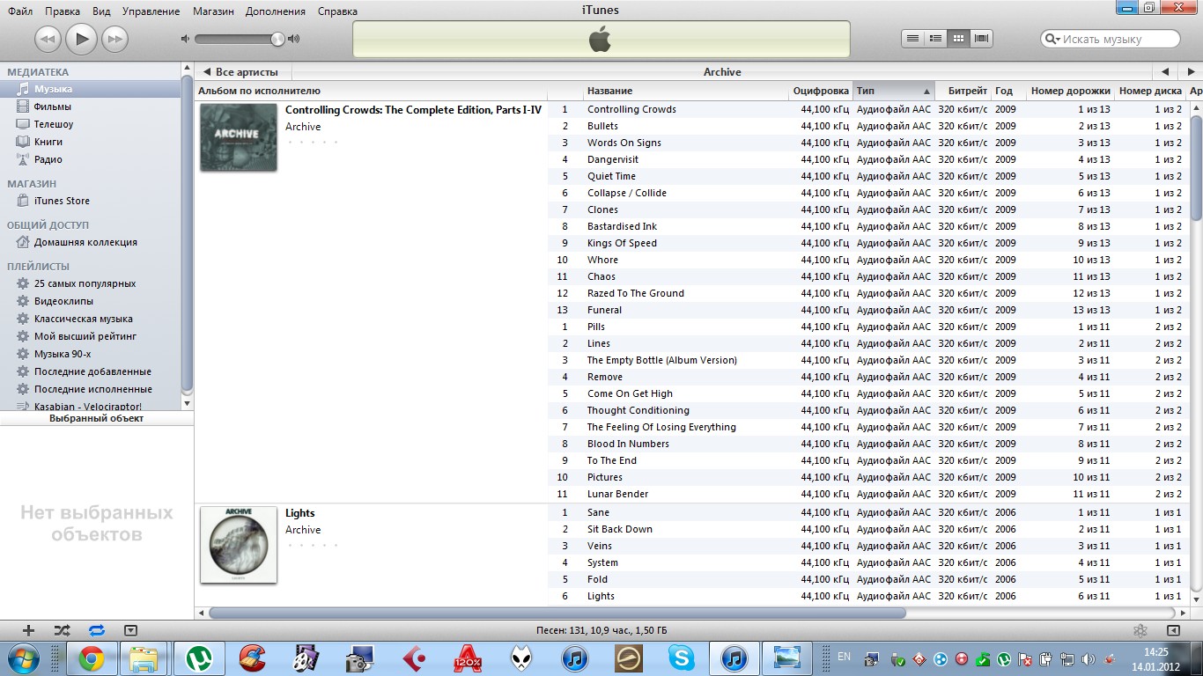Click the Genius atom icon
The image size is (1203, 676).
click(x=1140, y=630)
